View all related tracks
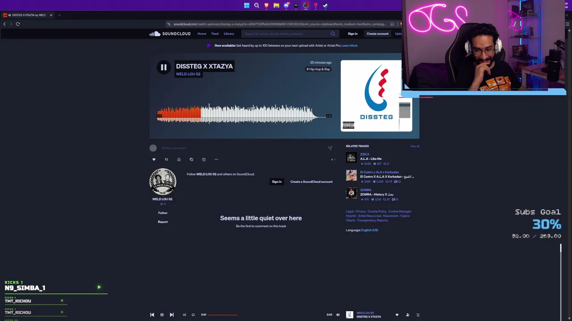Screen dimensions: 572x321 click(x=415, y=146)
